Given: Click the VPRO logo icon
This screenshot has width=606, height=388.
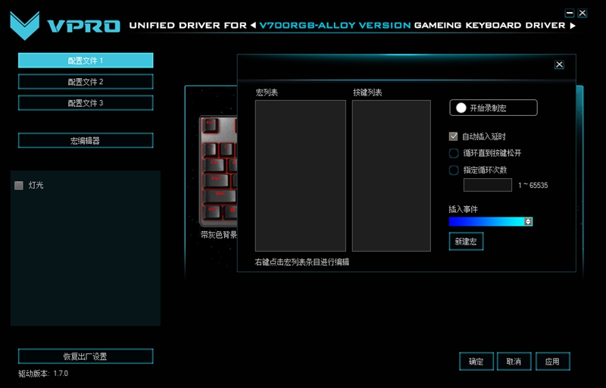Looking at the screenshot, I should point(25,26).
